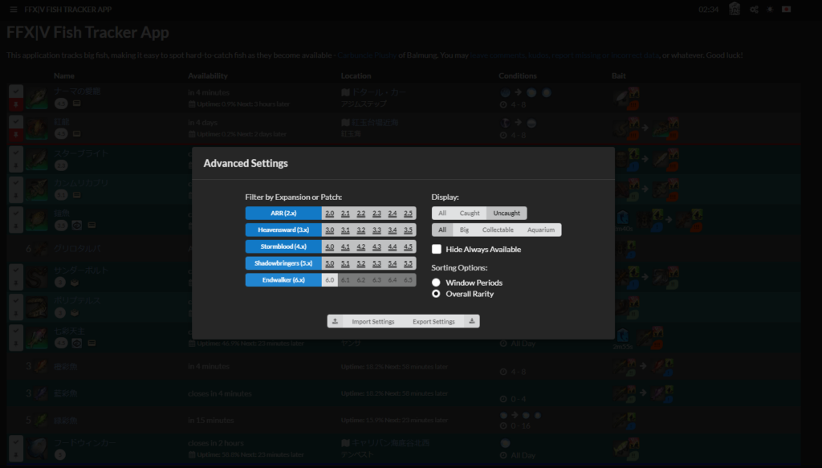Toggle the ARR (2.x) expansion filter
The image size is (822, 468).
tap(283, 214)
